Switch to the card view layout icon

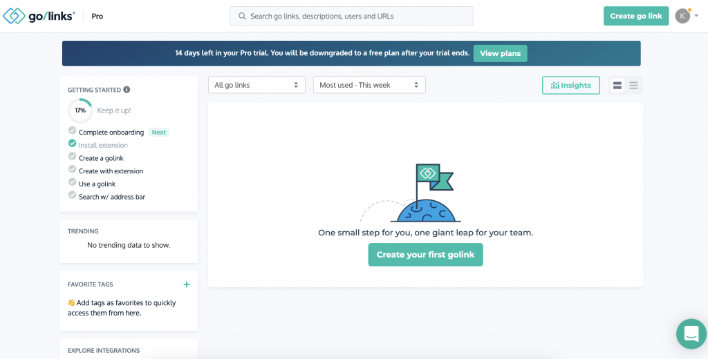pyautogui.click(x=617, y=85)
